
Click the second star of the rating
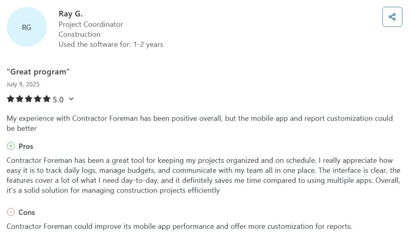(20, 98)
